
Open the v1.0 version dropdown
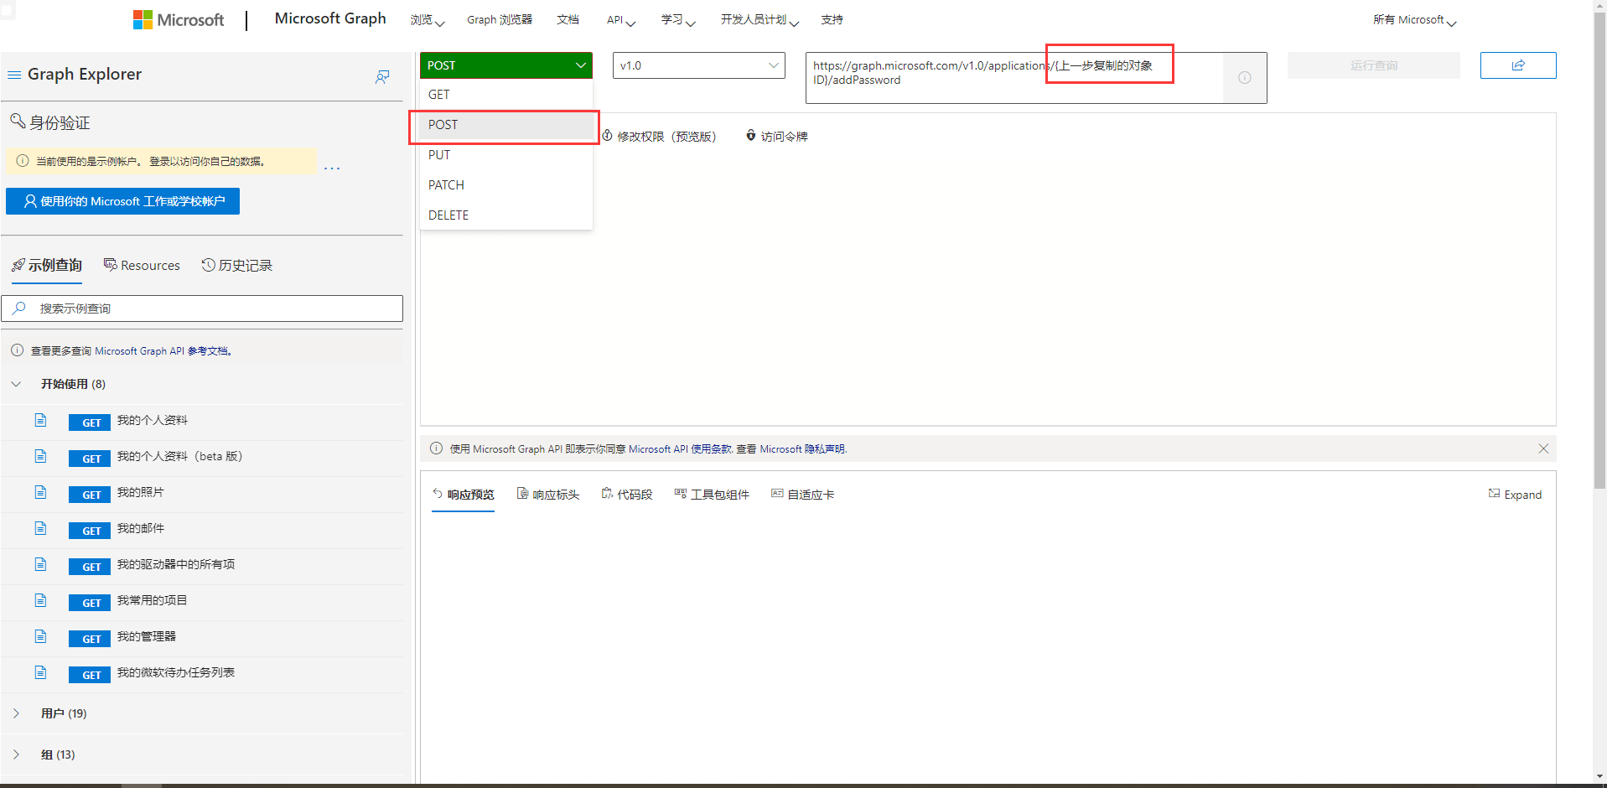698,65
